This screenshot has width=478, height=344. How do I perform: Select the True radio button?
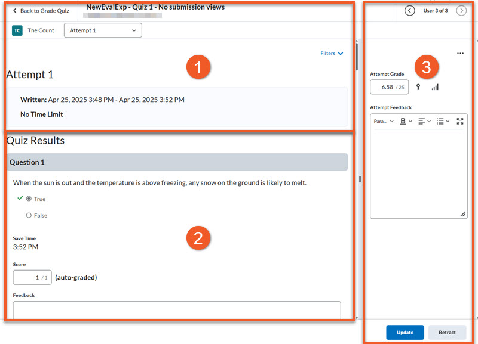tap(29, 199)
